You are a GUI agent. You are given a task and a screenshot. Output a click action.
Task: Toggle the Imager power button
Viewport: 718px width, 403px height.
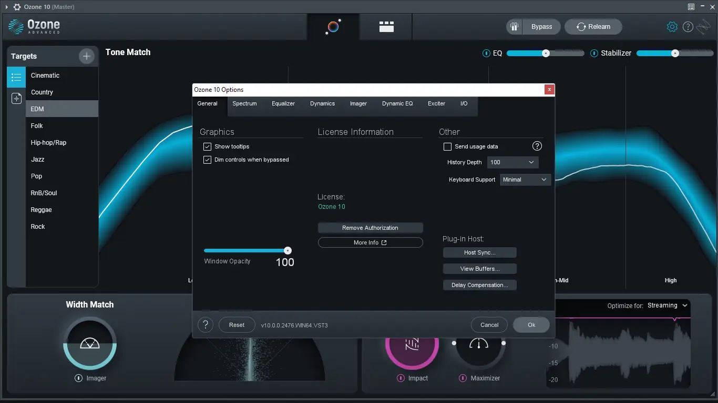[x=78, y=378]
